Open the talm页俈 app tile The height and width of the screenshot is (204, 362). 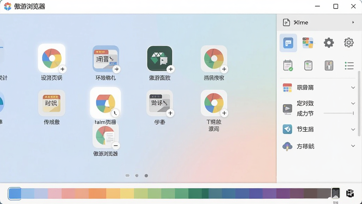(105, 103)
